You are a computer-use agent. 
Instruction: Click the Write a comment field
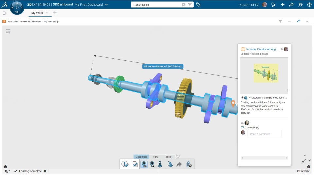tap(264, 134)
